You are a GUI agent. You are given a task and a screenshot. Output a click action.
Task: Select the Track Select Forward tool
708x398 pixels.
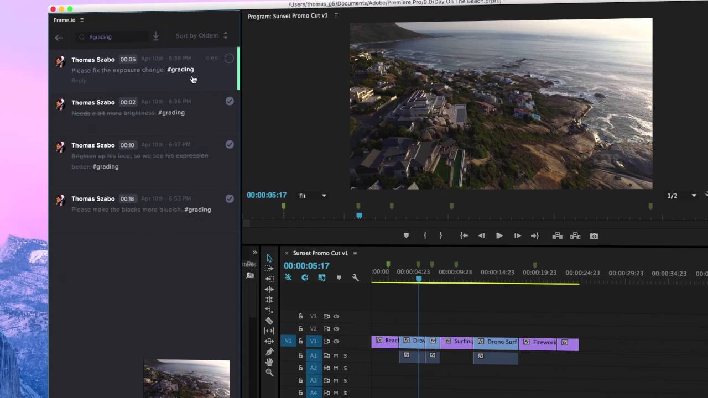click(x=269, y=268)
